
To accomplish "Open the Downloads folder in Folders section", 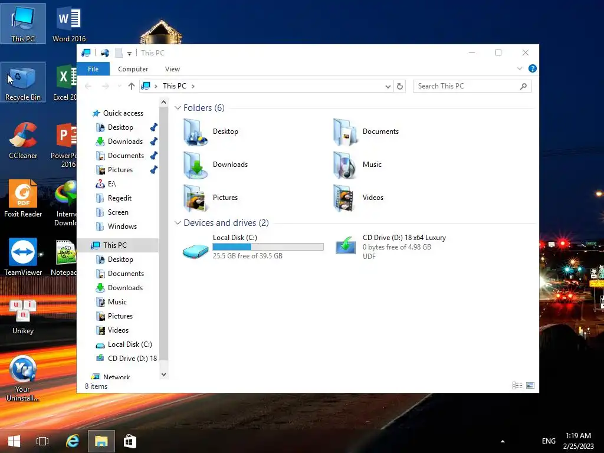I will (216, 165).
